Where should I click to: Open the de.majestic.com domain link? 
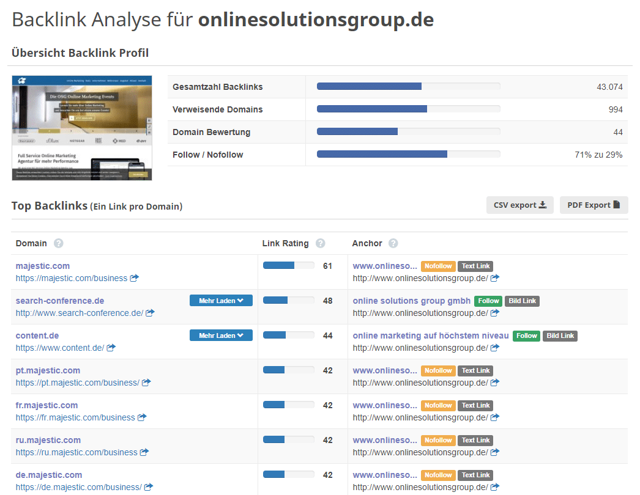49,475
